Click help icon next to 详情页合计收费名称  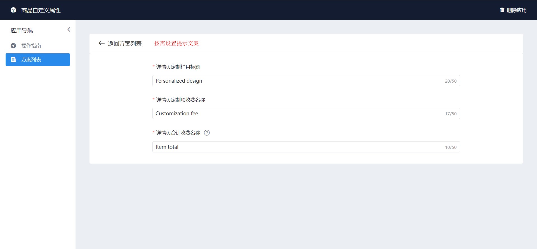(x=207, y=133)
